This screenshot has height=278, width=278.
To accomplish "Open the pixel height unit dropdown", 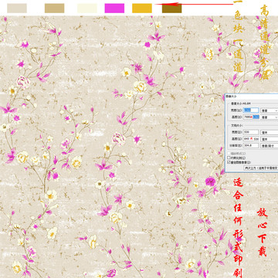I will click(x=270, y=117).
